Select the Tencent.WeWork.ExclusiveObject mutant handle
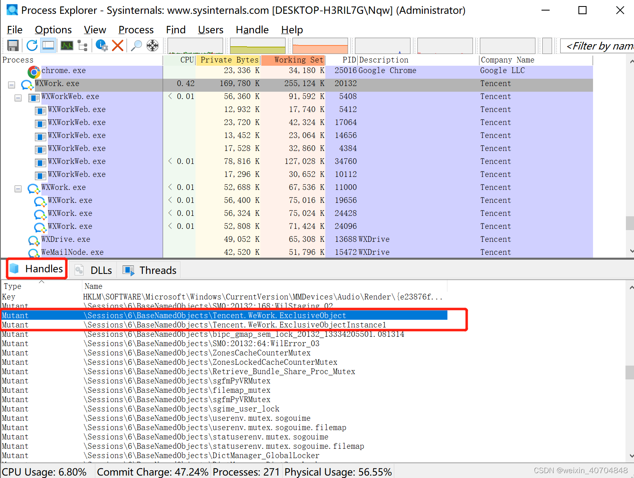634x478 pixels. click(x=224, y=315)
